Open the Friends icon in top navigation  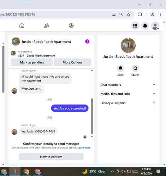(47, 26)
